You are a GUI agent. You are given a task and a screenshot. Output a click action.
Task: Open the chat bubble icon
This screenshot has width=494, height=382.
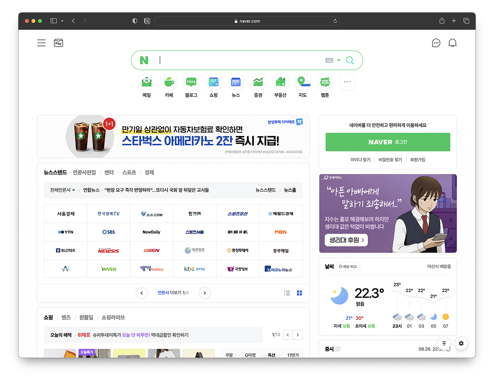(436, 43)
